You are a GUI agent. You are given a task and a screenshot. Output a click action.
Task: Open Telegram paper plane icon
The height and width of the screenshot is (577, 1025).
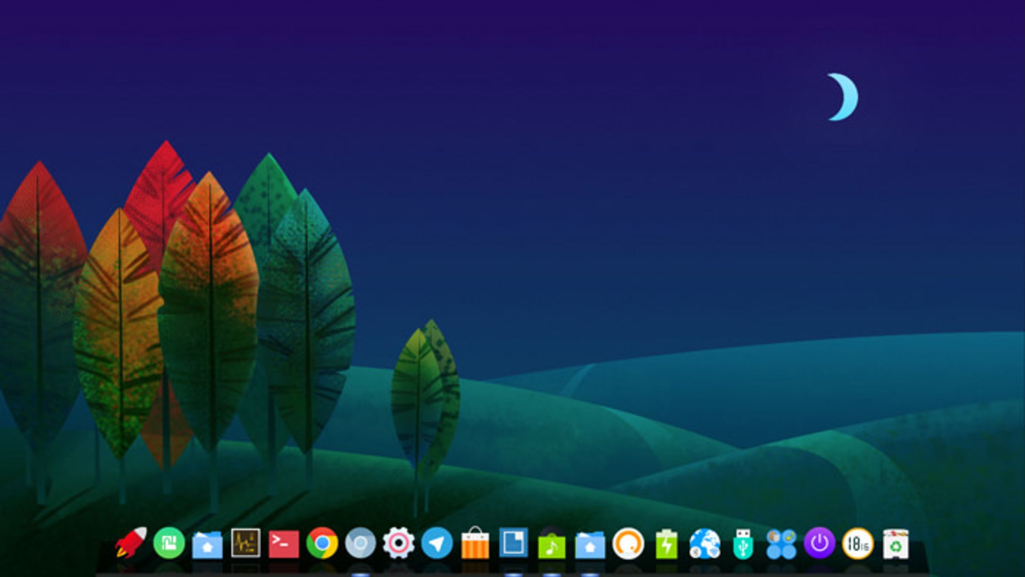click(437, 543)
